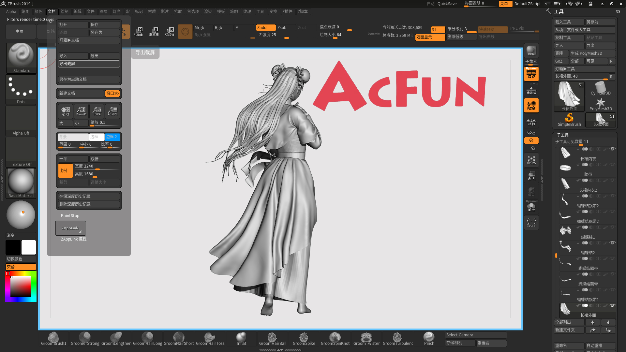Toggle the floor grid 地网格 icon
The width and height of the screenshot is (626, 352).
tap(531, 90)
